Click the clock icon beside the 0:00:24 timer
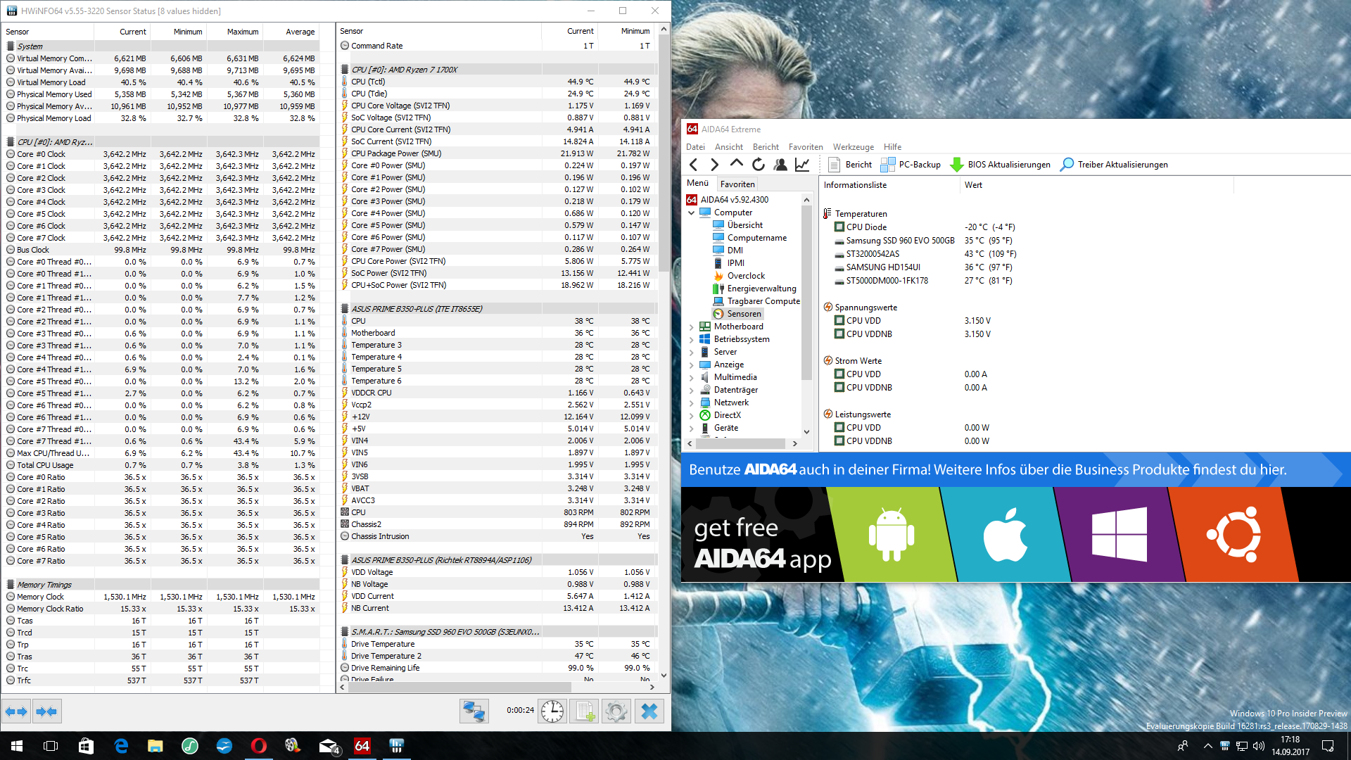Viewport: 1351px width, 760px height. pyautogui.click(x=552, y=711)
